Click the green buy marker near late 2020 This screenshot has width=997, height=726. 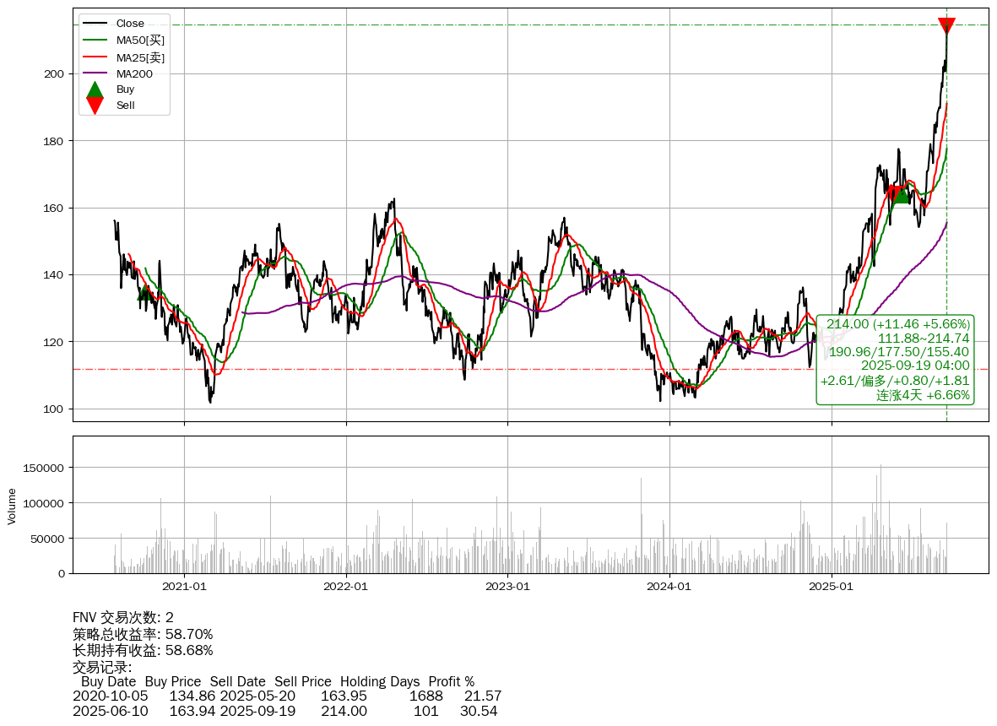point(144,292)
